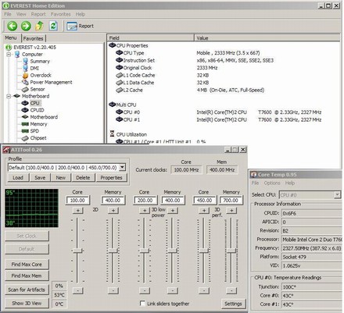
Task: Click the CPU Type row
Action: coord(224,53)
